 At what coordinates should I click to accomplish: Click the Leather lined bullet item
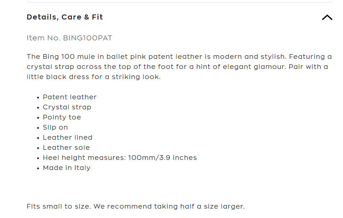pos(67,138)
